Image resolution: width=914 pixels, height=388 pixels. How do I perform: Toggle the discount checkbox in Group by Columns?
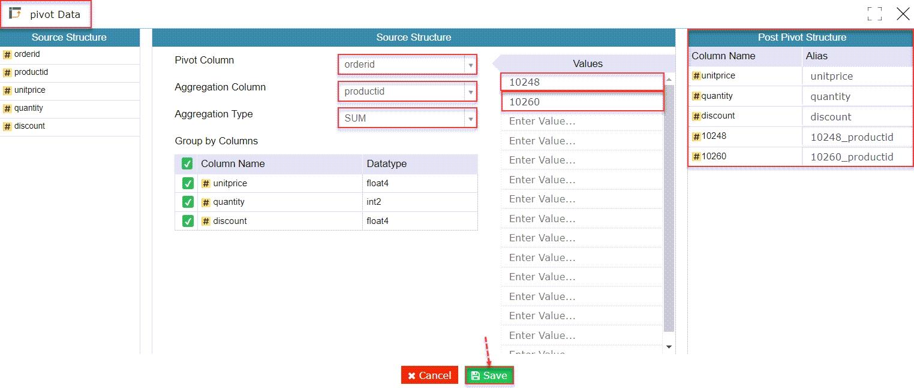click(x=187, y=220)
